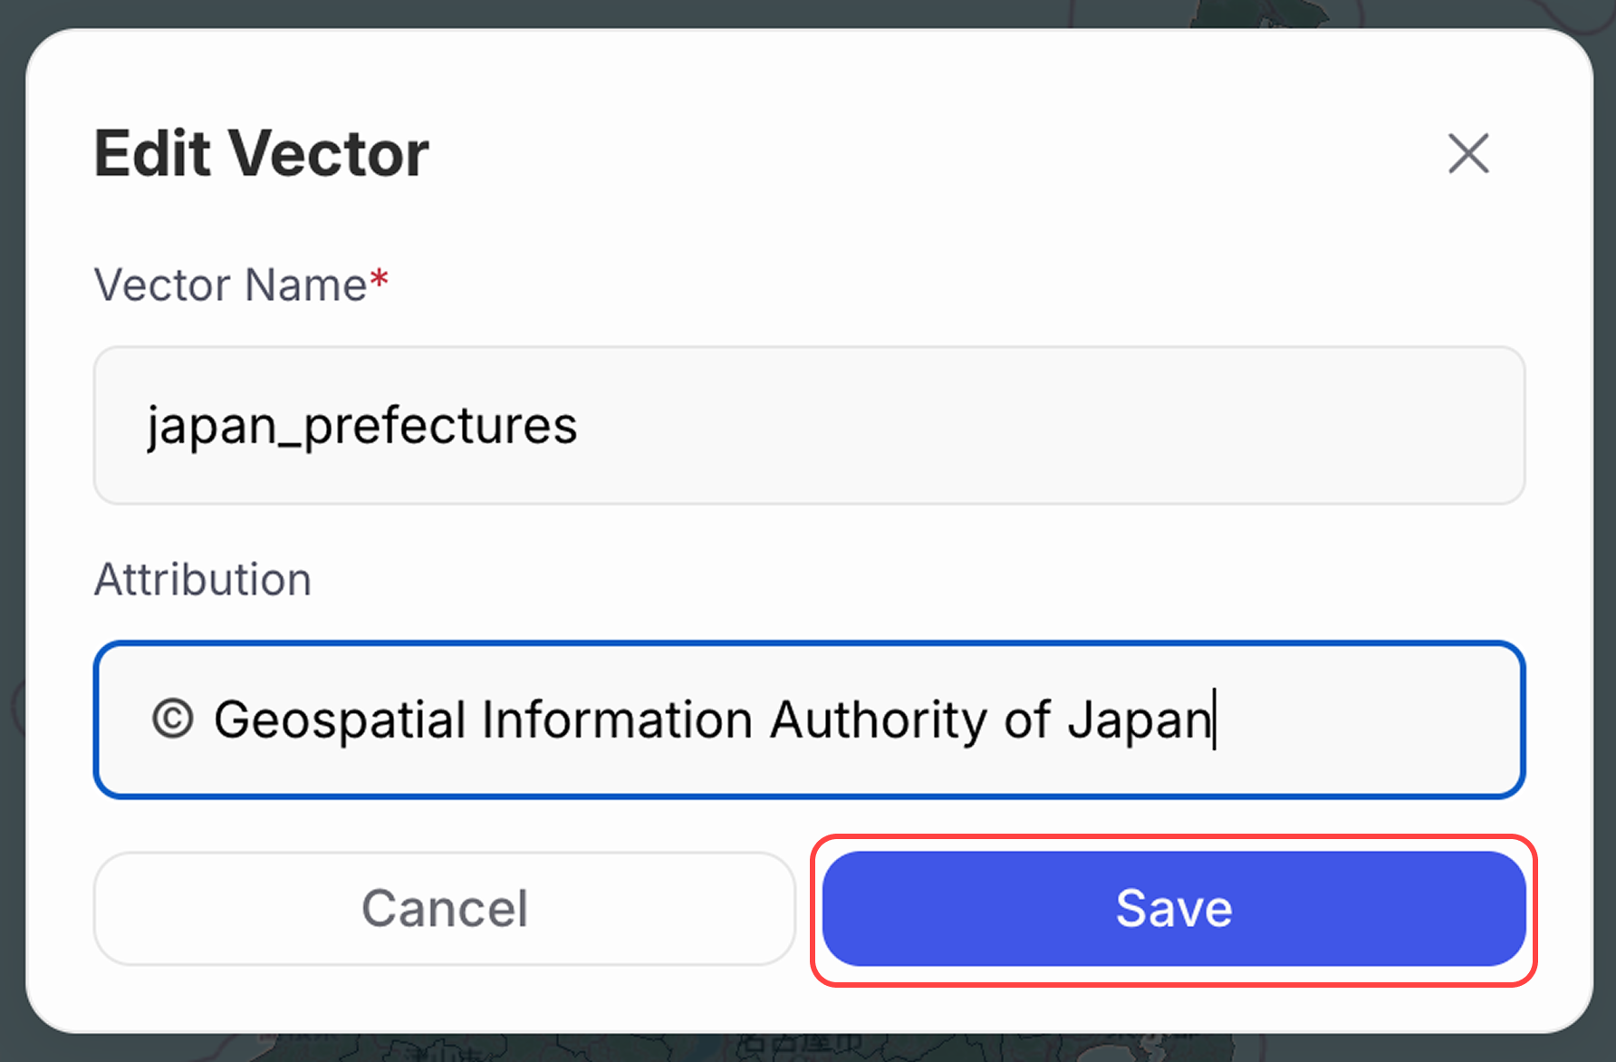
Task: Close the Edit Vector dialog with X
Action: click(x=1467, y=153)
